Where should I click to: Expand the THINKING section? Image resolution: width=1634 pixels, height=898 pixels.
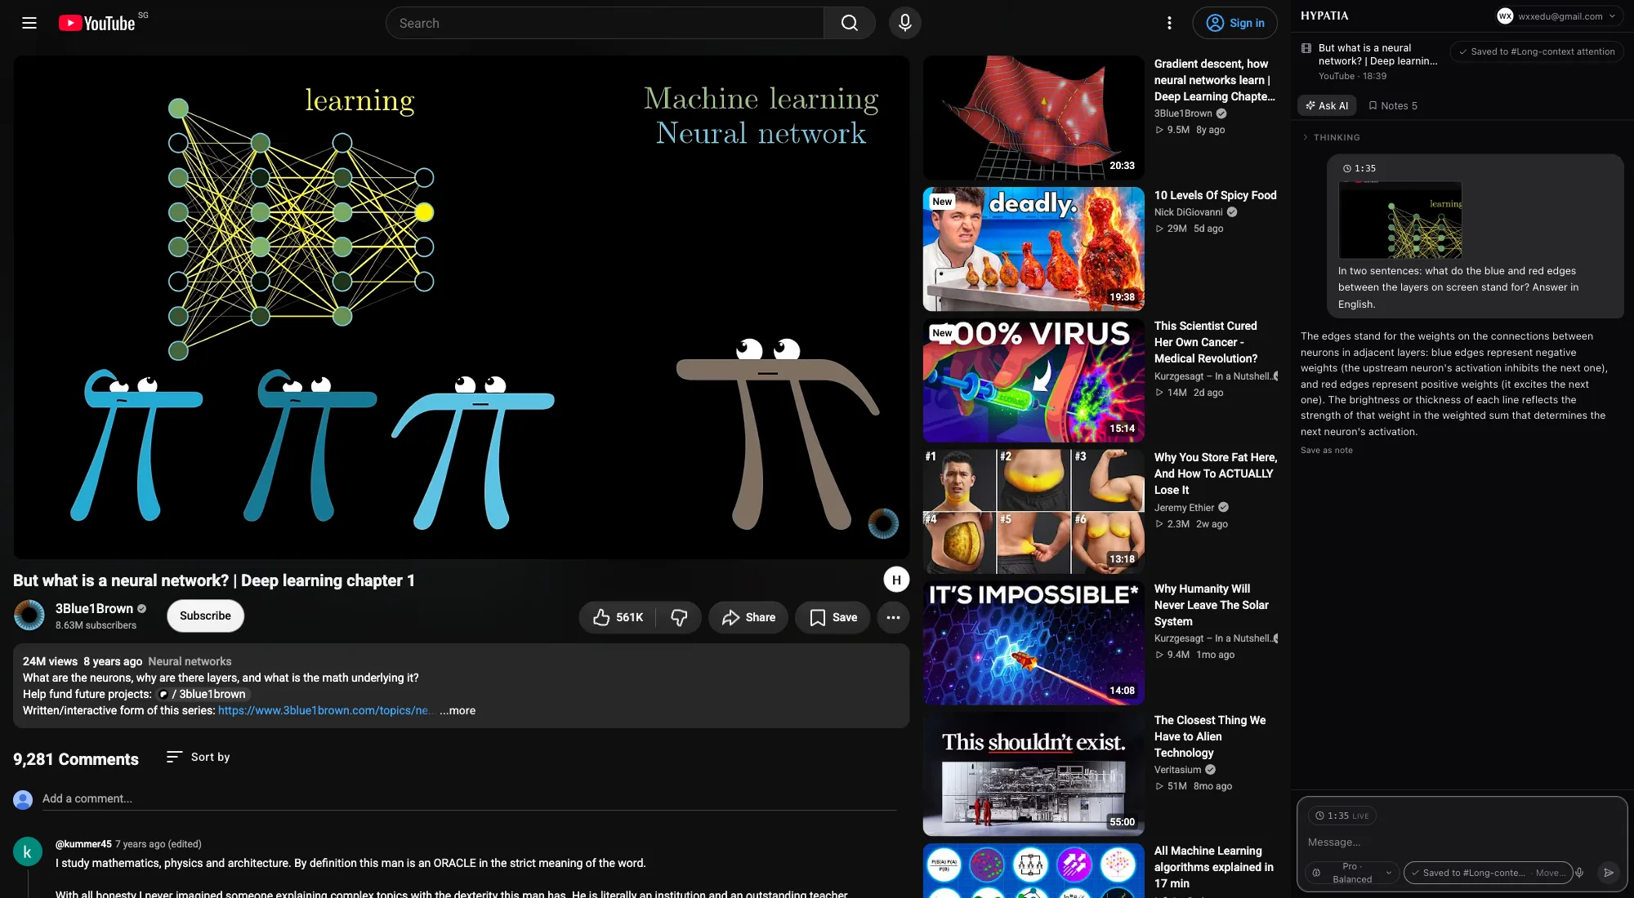[1332, 137]
